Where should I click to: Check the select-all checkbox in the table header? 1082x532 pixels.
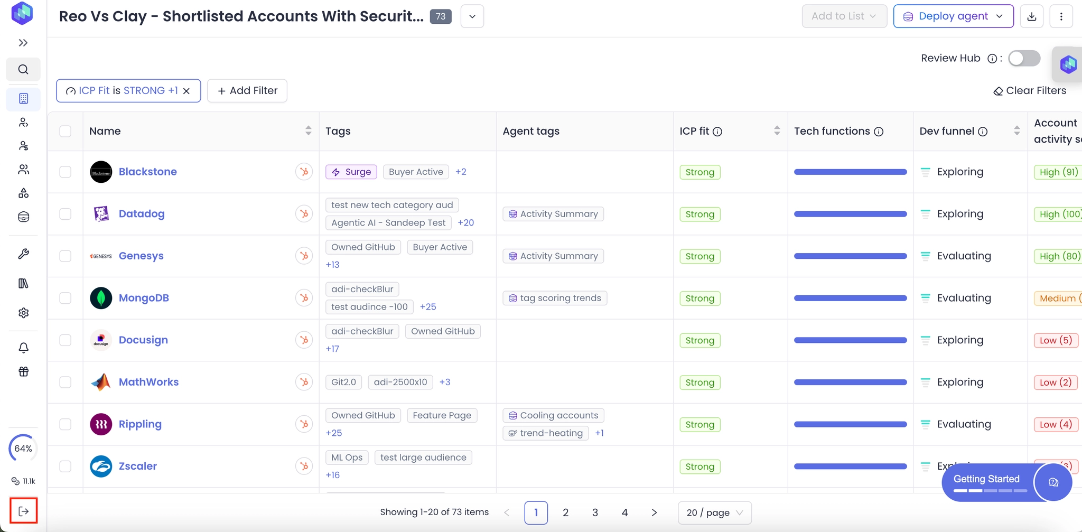[x=66, y=131]
